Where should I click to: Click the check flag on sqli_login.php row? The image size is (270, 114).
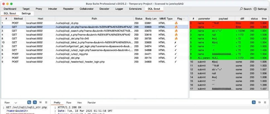[176, 50]
